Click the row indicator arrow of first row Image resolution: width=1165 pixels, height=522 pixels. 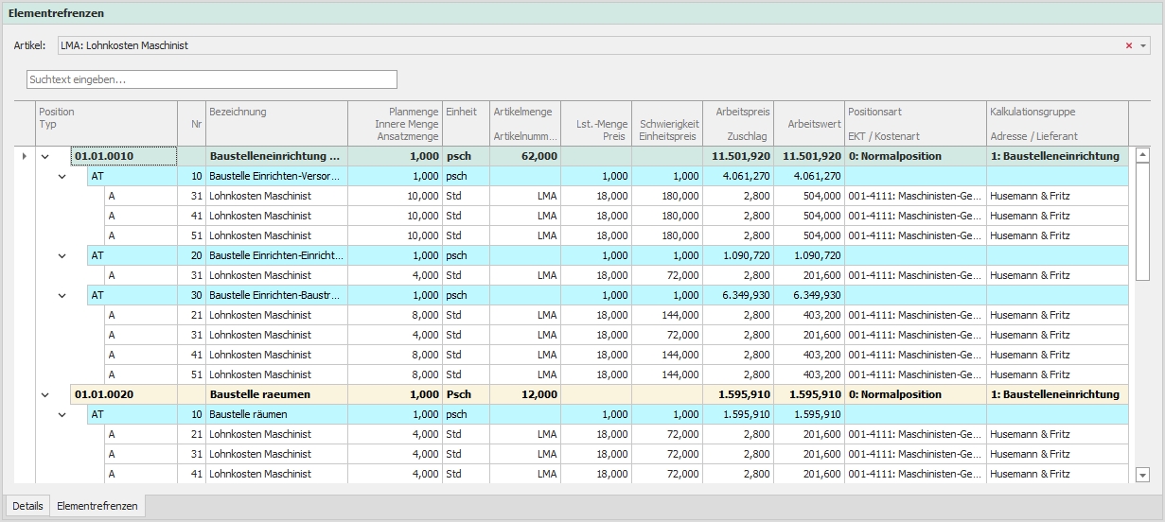pyautogui.click(x=24, y=156)
